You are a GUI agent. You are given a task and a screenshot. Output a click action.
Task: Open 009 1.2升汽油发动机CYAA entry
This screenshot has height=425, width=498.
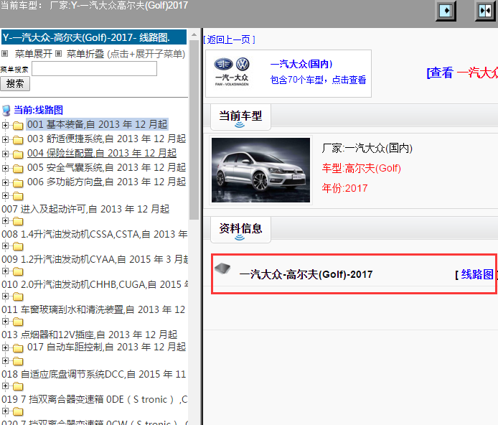tap(94, 259)
